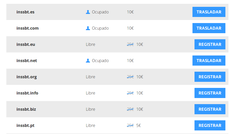
Task: Click the Ocupado status for inssbt.net
Action: (100, 61)
